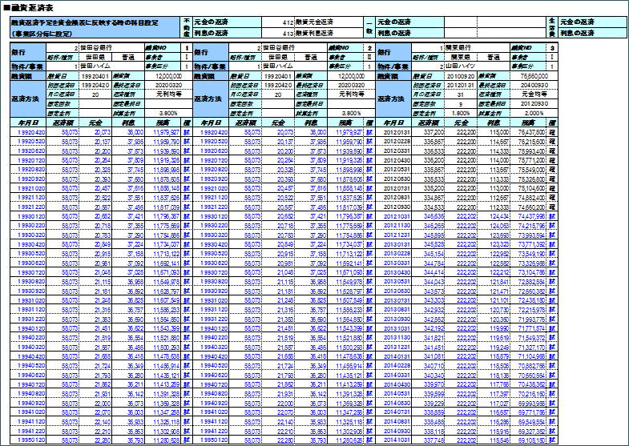Select 元利均等 repayment type for loan 1
629x446 pixels.
(x=168, y=94)
